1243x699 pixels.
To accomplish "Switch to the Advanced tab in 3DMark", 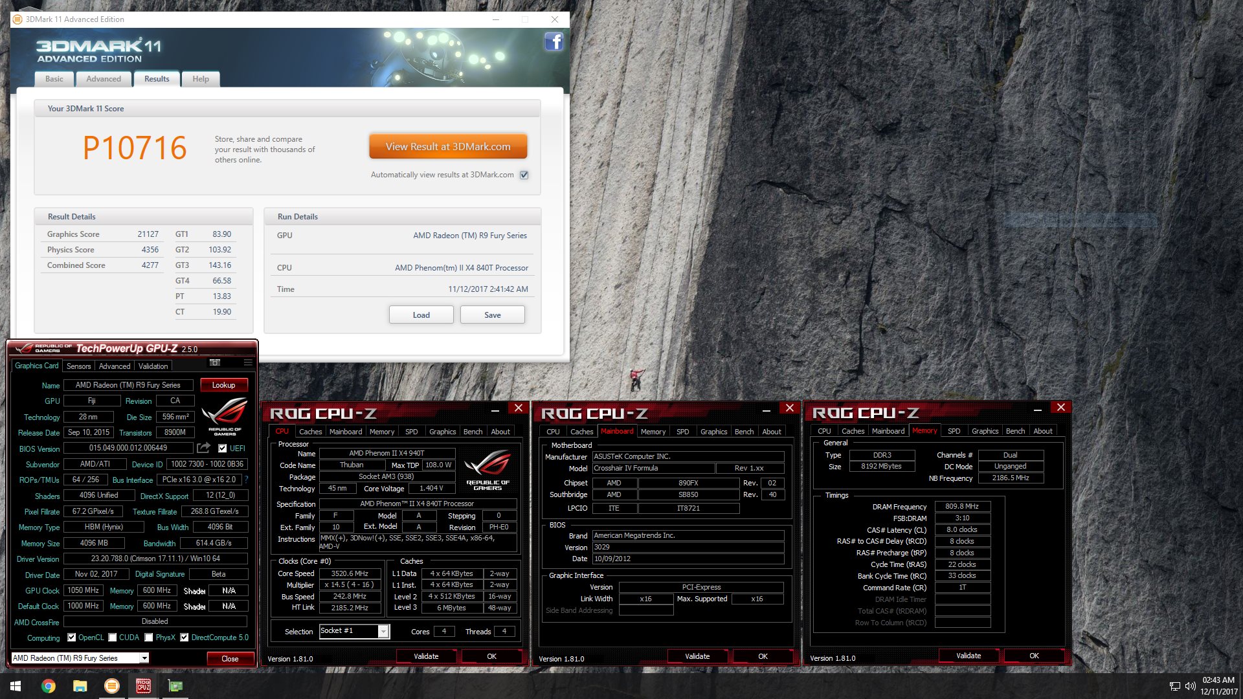I will 104,79.
